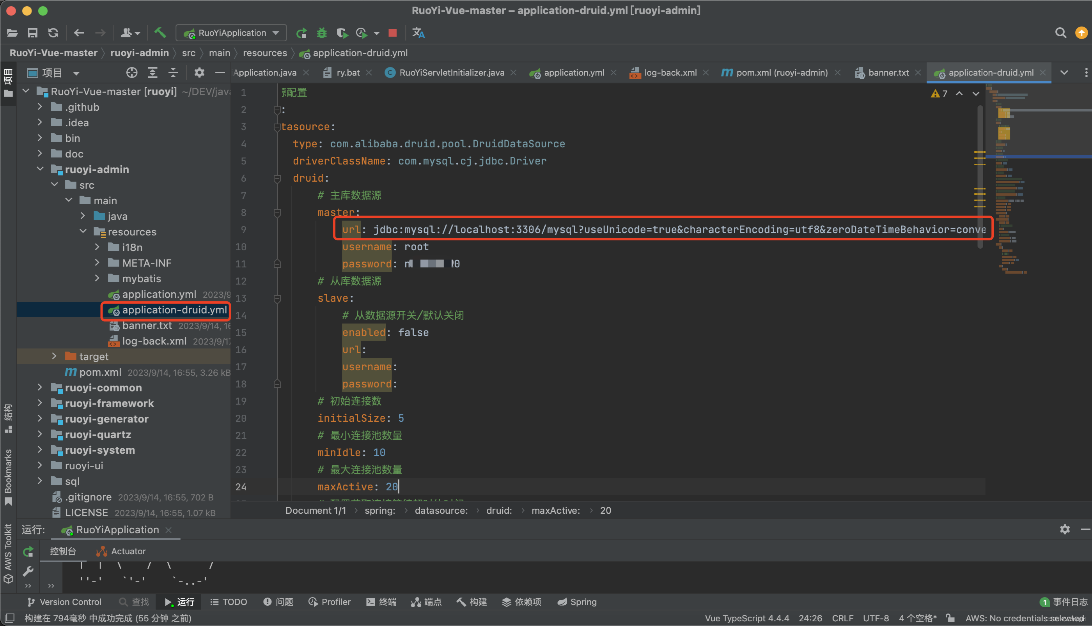
Task: Open run panel settings gear
Action: click(1064, 529)
